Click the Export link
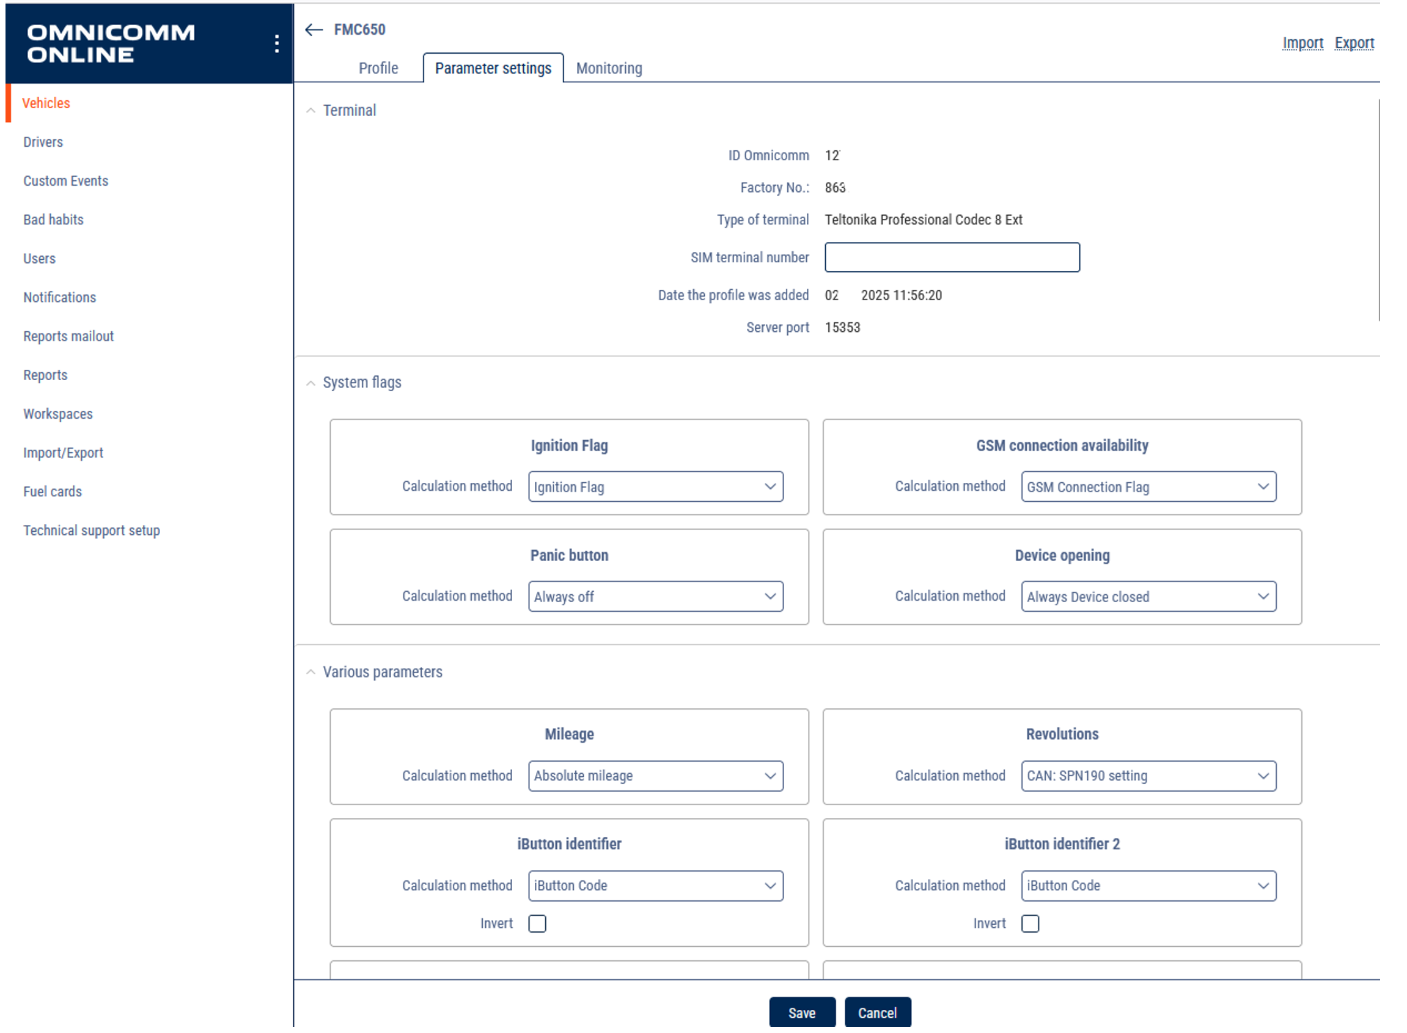1407x1033 pixels. tap(1354, 43)
